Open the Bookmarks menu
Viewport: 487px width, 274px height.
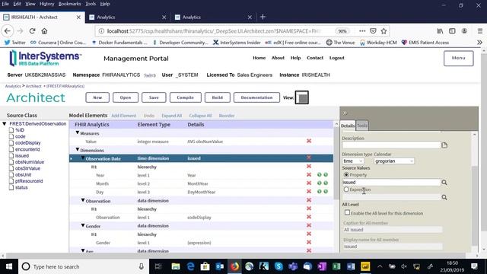point(69,4)
